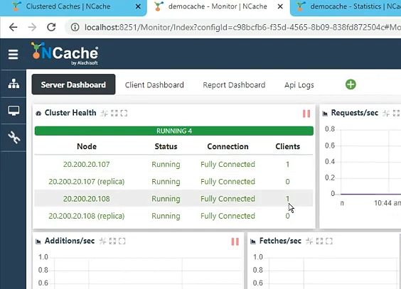Click the Clients column header
This screenshot has width=401, height=289.
pyautogui.click(x=287, y=146)
